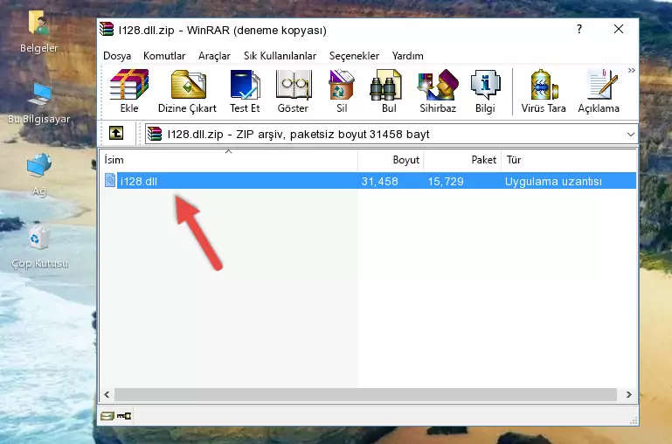Open the Açıklama comment tool
672x444 pixels.
[599, 92]
